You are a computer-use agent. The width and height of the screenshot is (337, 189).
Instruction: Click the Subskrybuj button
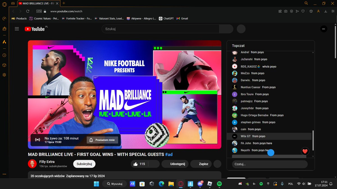click(84, 164)
